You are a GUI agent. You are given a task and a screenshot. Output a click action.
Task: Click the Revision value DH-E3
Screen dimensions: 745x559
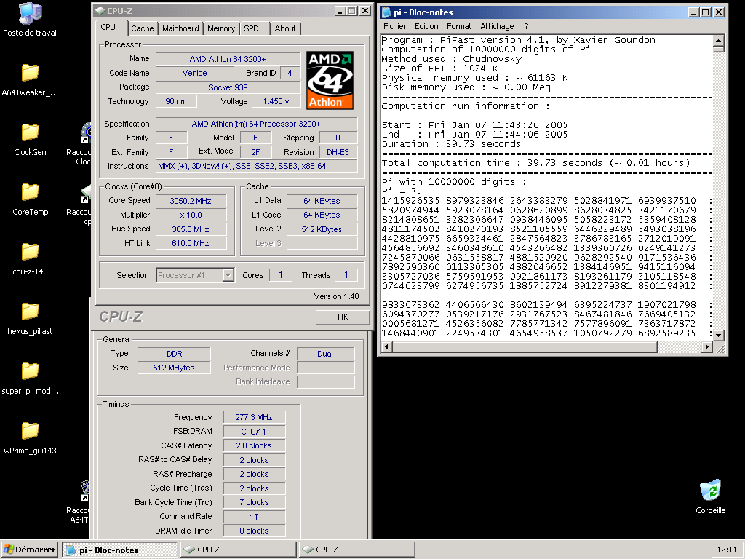click(x=338, y=152)
